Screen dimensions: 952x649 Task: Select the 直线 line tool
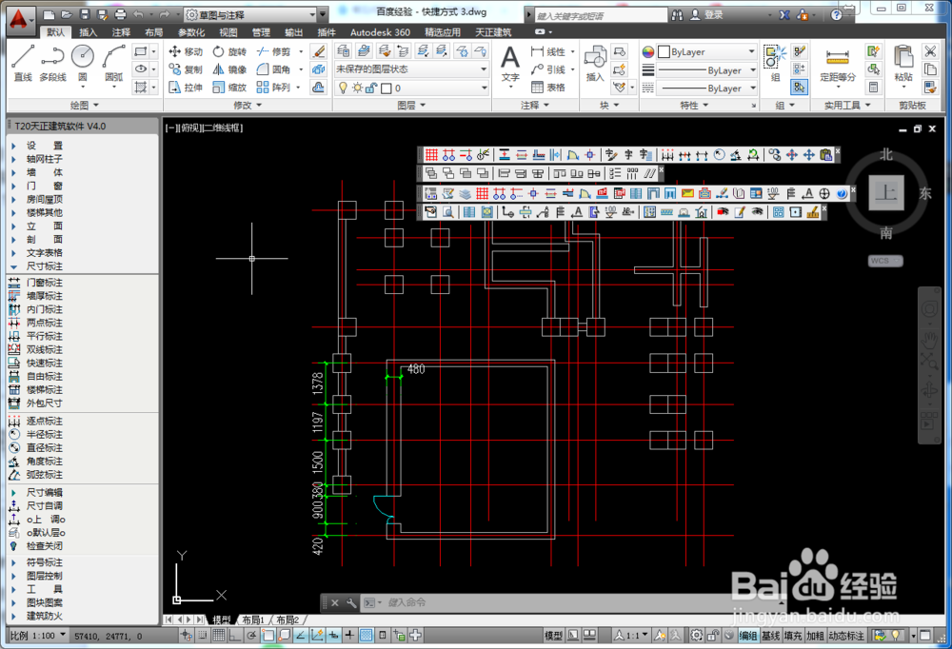[x=23, y=63]
